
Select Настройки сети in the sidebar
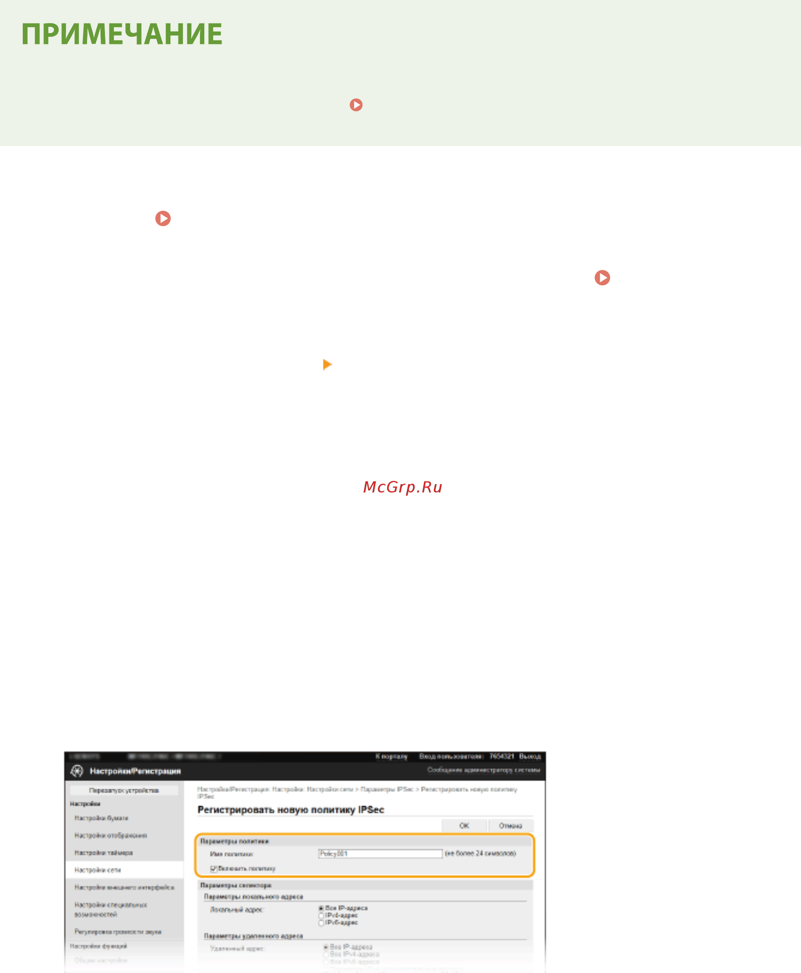click(124, 870)
